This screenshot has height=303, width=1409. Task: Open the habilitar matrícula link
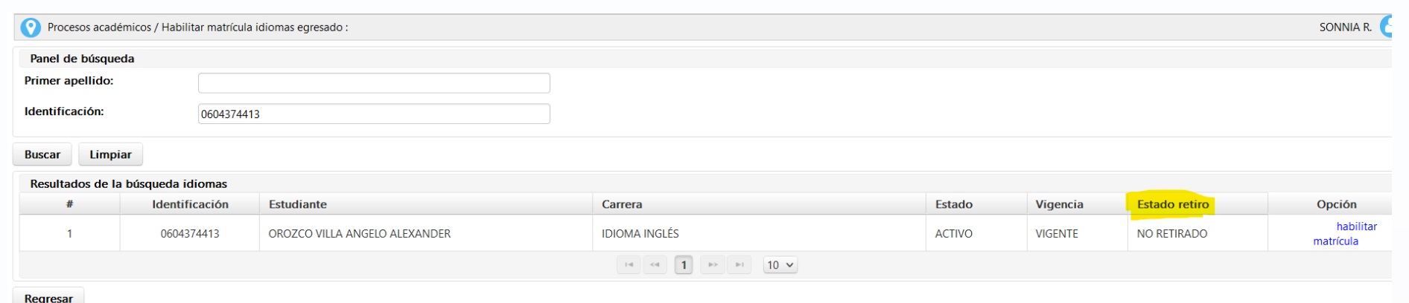(1345, 234)
